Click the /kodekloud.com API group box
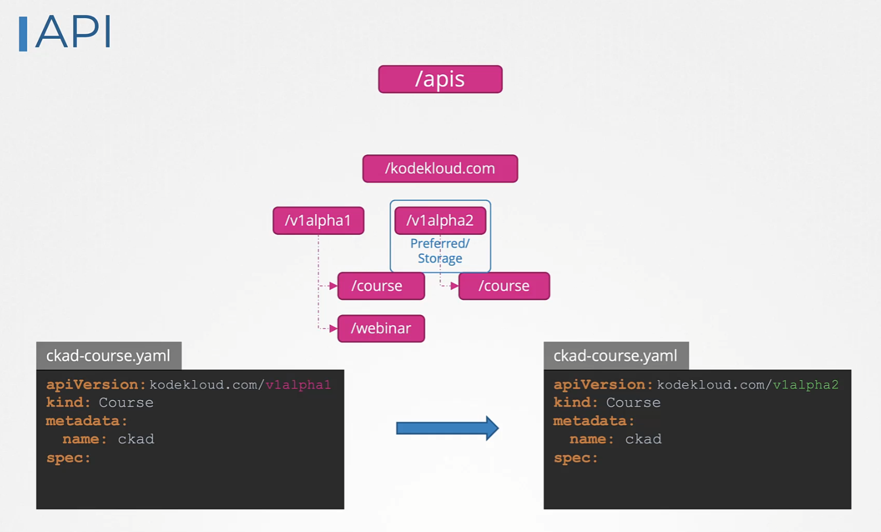 point(440,169)
